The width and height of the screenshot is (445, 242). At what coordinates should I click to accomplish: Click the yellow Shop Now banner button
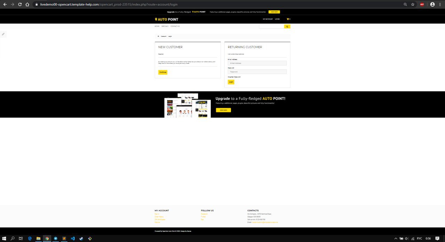(274, 12)
